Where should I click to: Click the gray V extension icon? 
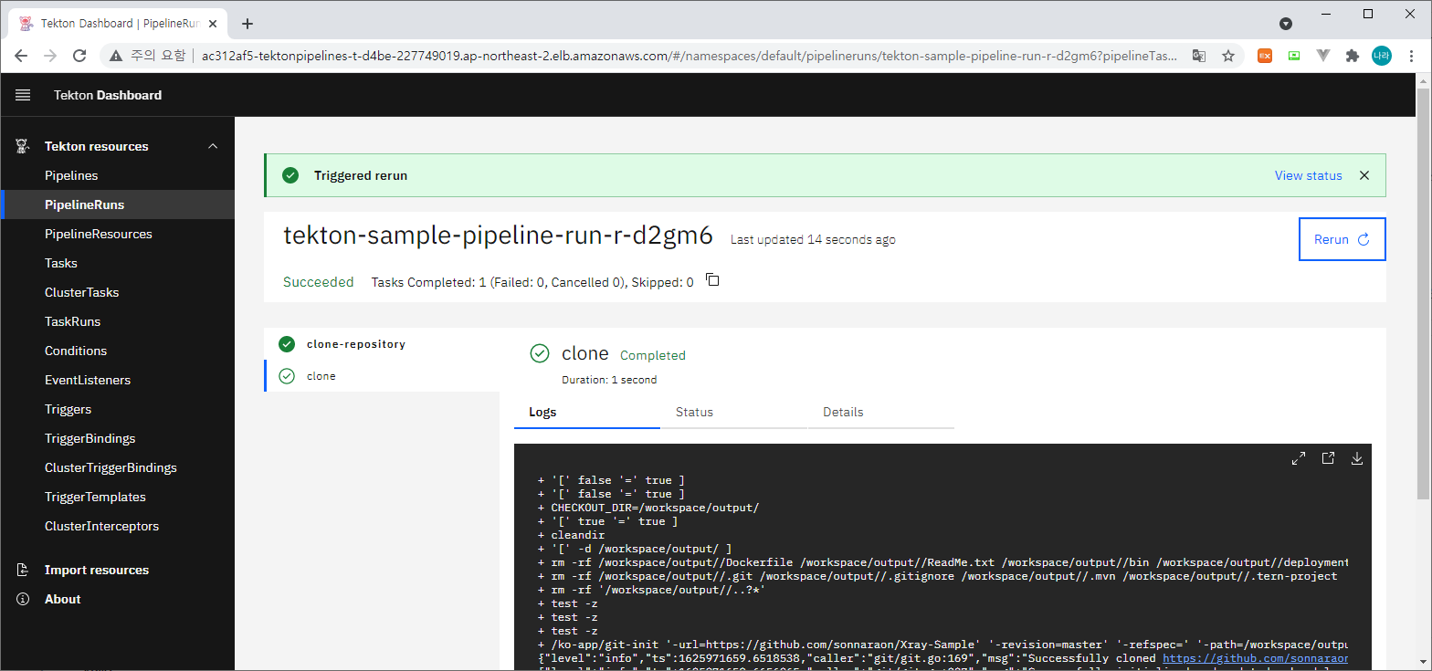coord(1323,56)
